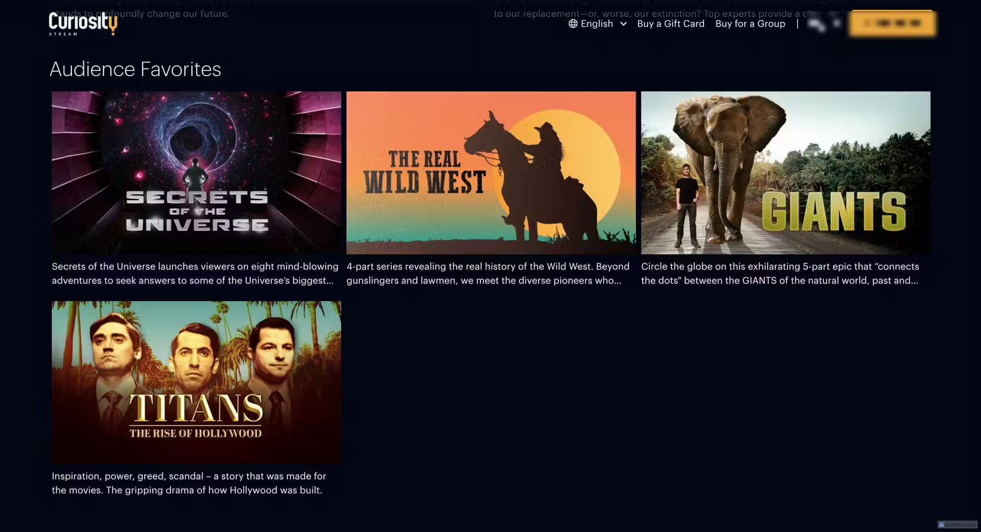
Task: Open Titans: The Rise of Hollywood thumbnail
Action: click(x=196, y=382)
